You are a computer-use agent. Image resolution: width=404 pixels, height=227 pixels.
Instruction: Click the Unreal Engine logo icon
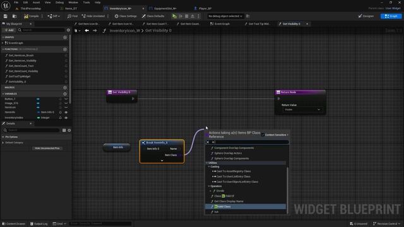6,5
